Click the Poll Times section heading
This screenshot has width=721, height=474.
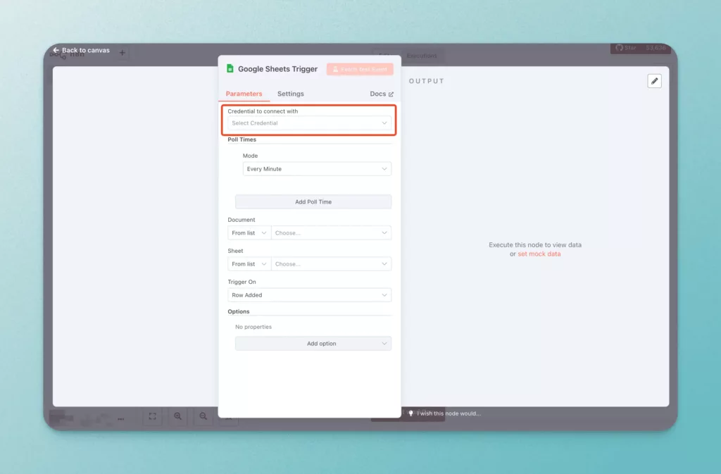point(242,139)
